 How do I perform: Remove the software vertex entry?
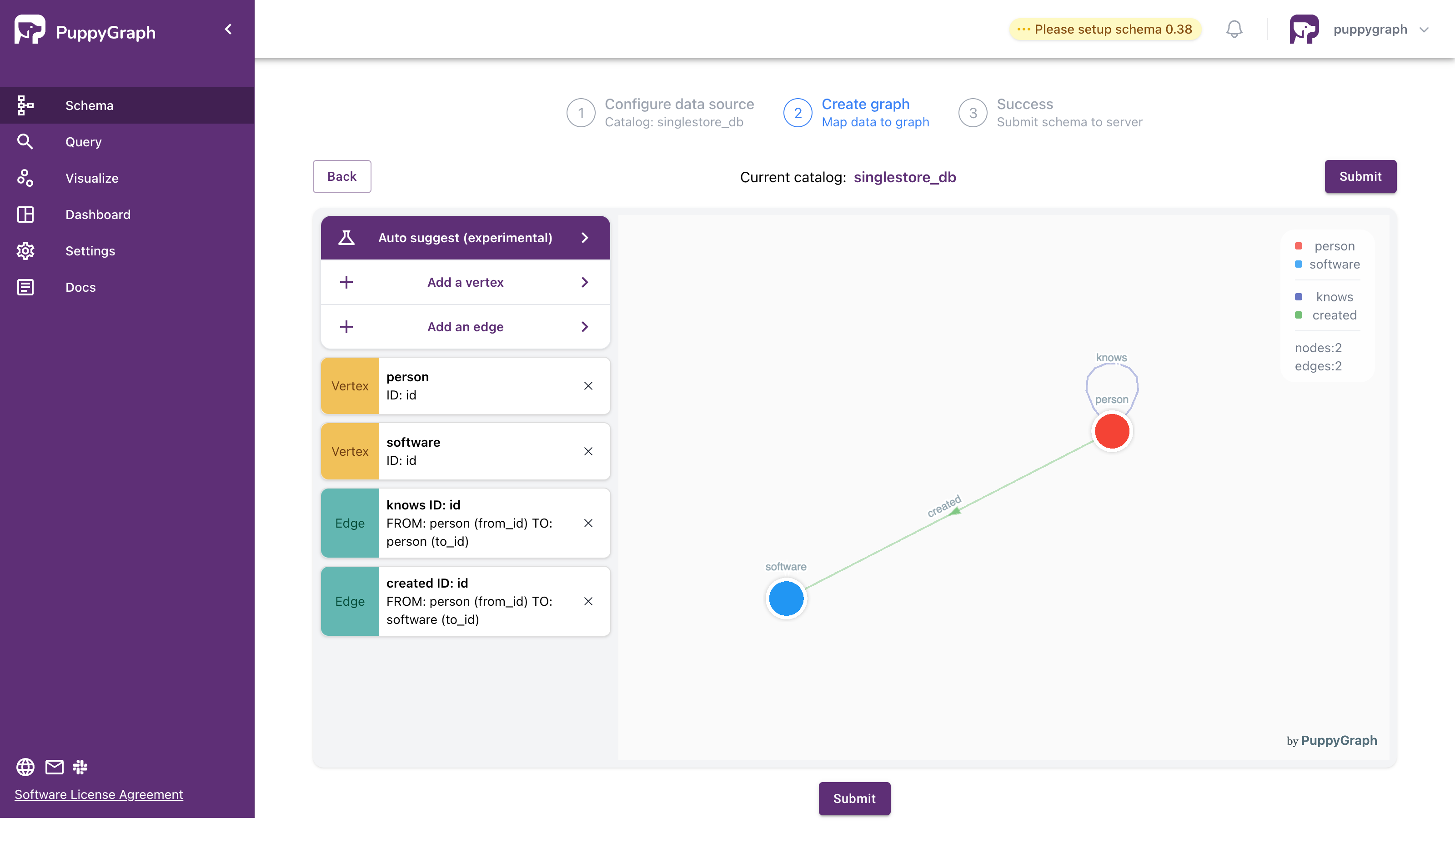click(x=589, y=451)
